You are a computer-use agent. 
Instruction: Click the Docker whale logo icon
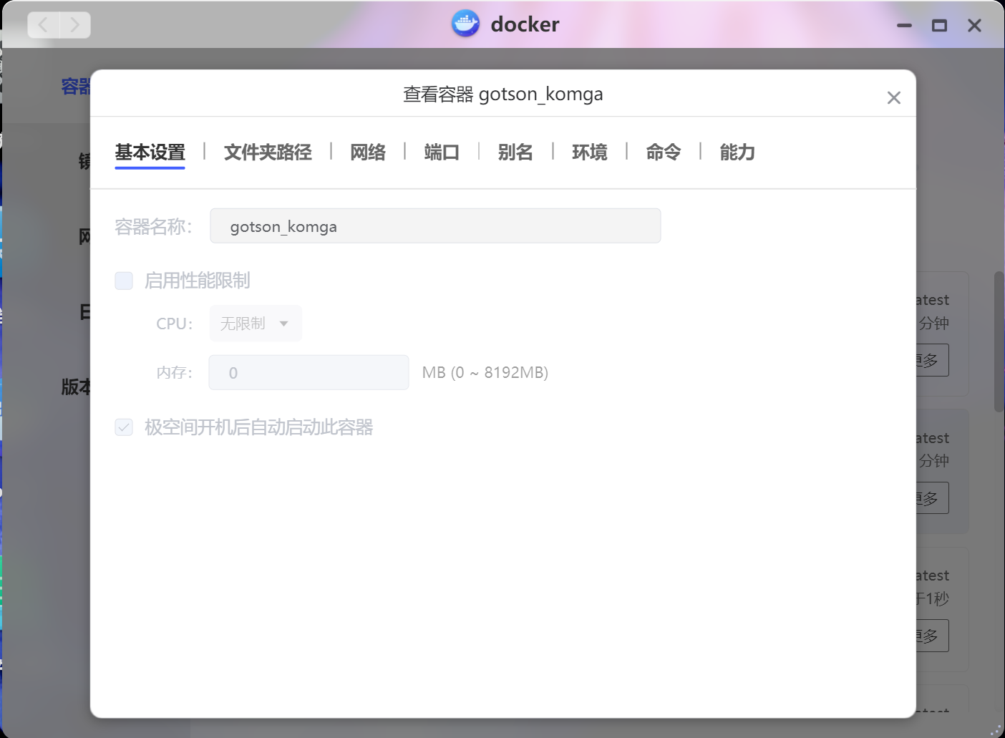pos(465,24)
